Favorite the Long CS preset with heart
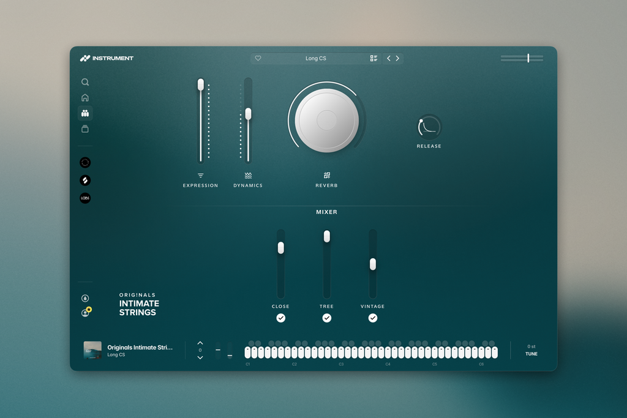 coord(258,58)
